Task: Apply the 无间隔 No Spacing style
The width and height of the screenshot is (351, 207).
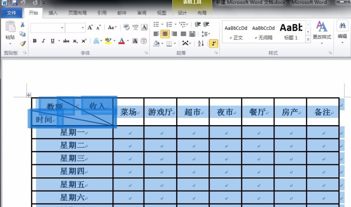Action: coord(264,32)
